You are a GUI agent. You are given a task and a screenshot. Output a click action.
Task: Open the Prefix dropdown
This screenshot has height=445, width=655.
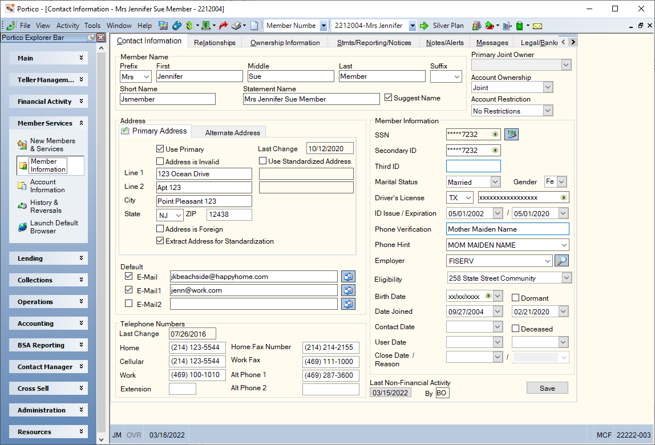[x=147, y=77]
